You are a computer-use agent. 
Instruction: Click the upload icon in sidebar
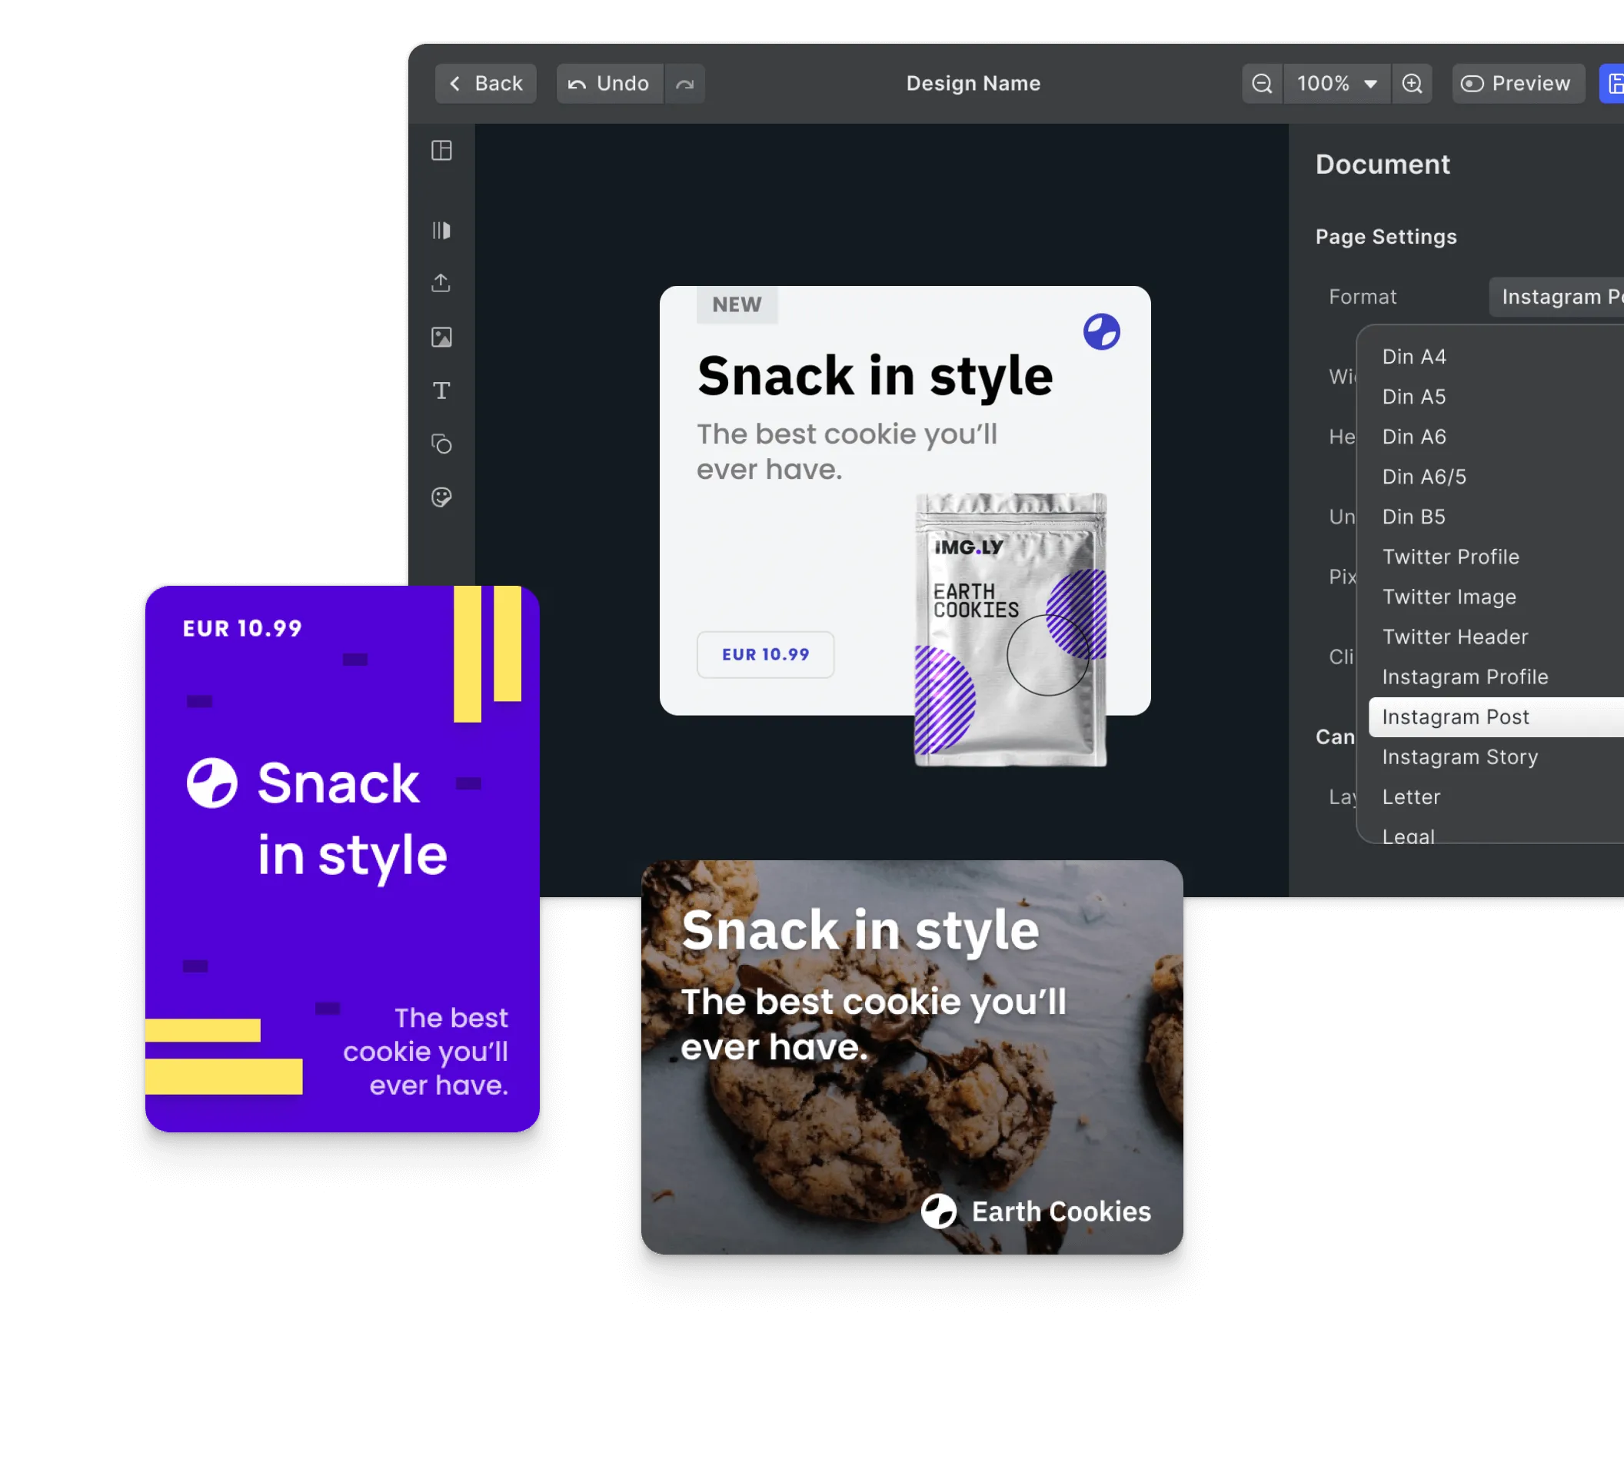pos(441,284)
